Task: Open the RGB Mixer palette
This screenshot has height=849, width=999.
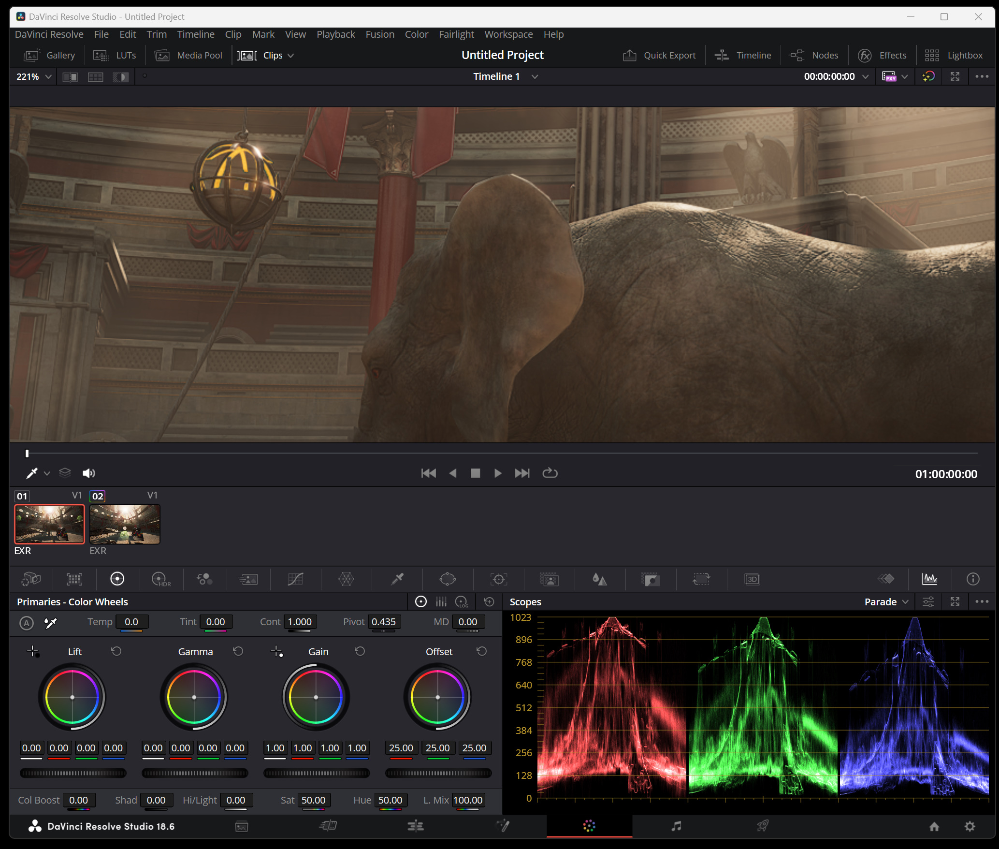Action: (204, 579)
